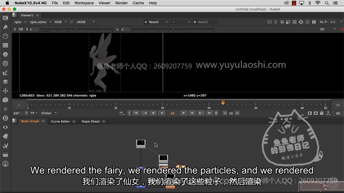The width and height of the screenshot is (344, 193).
Task: Open the TF timeline display dropdown
Action: click(x=33, y=113)
